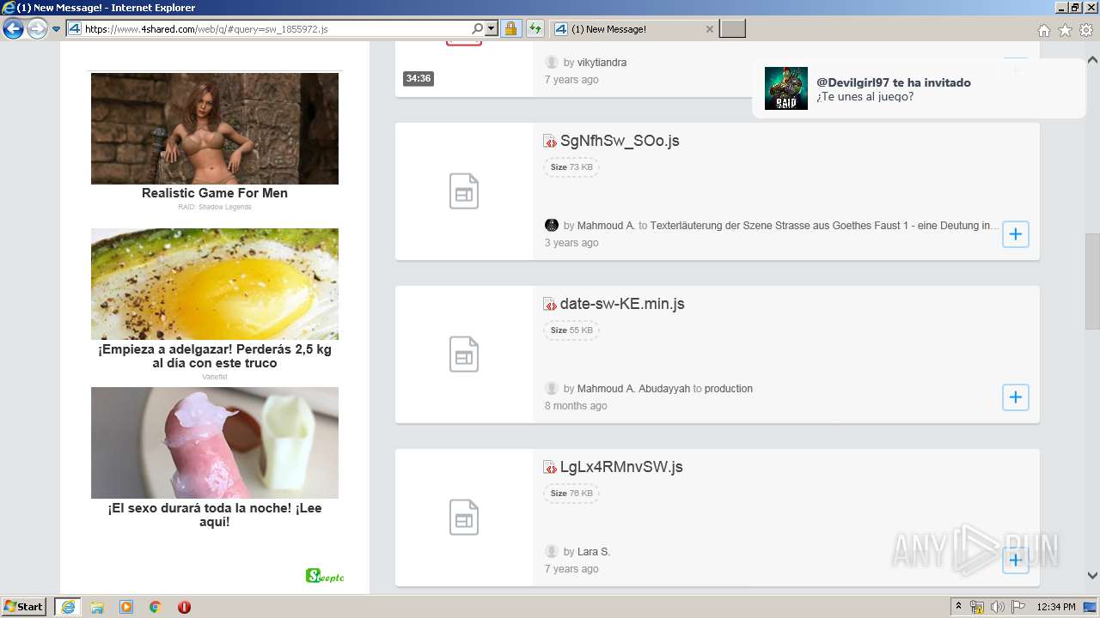Open the fried egg weight-loss ad image

pos(215,284)
